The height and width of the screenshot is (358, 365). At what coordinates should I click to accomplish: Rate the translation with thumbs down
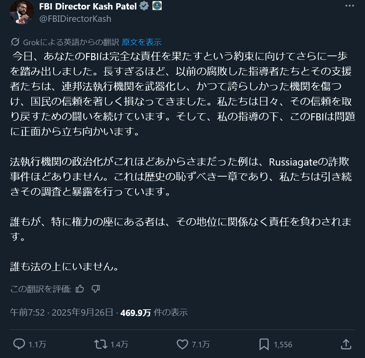96,289
